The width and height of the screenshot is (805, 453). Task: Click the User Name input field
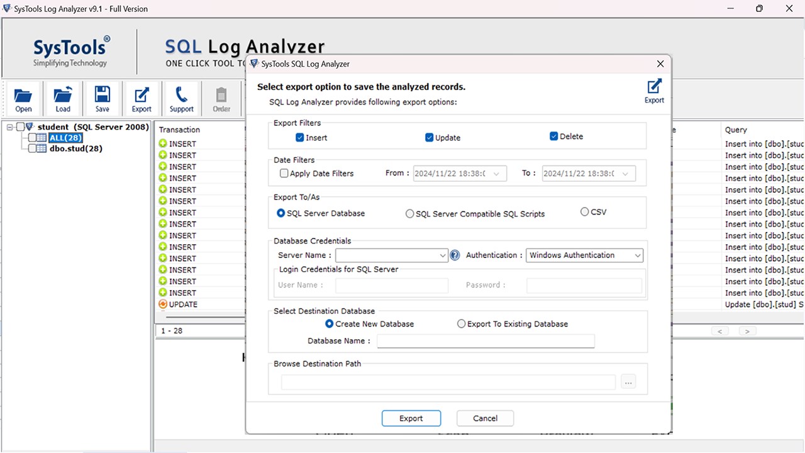(392, 286)
